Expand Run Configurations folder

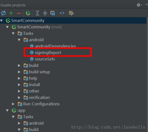click(13, 104)
